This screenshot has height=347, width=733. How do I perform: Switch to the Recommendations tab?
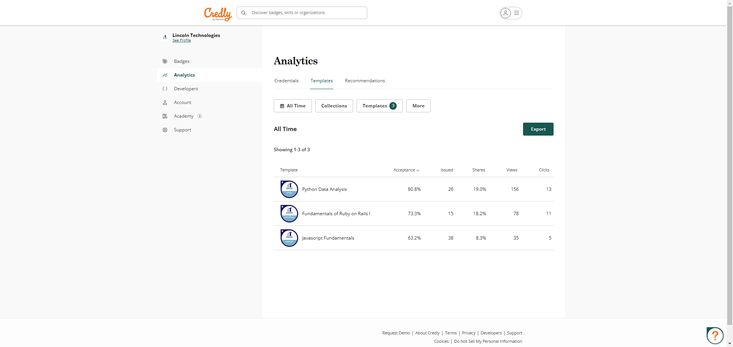[365, 81]
